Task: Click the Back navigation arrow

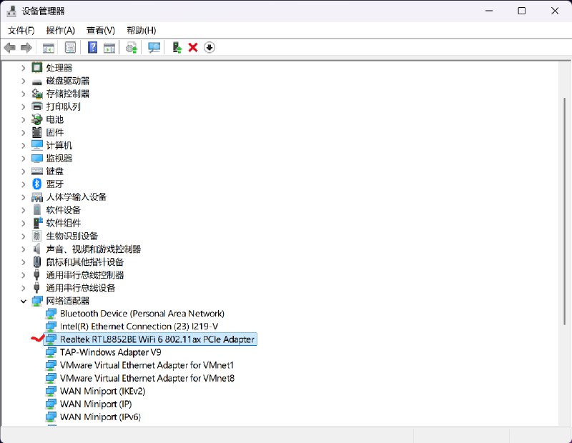Action: tap(9, 48)
